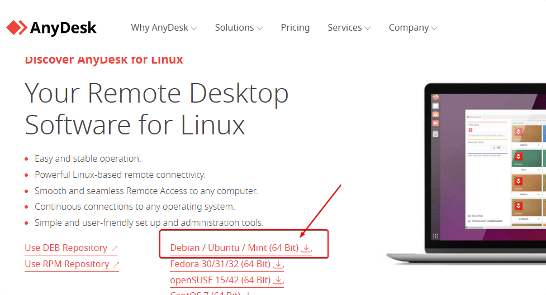Click the Debian download arrow icon
This screenshot has height=295, width=546.
tap(306, 248)
